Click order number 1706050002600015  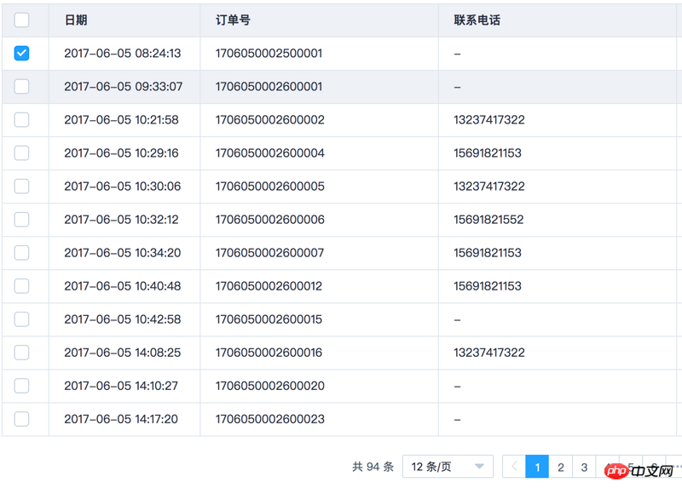click(269, 319)
